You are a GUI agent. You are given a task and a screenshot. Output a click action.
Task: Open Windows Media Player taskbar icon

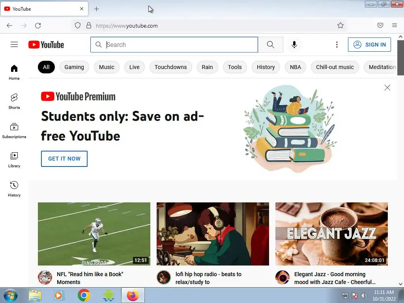click(59, 296)
